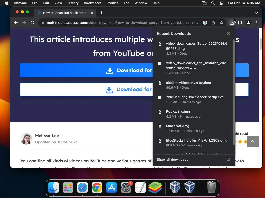Click the forward navigation arrow
Image resolution: width=265 pixels, height=198 pixels.
point(24,23)
